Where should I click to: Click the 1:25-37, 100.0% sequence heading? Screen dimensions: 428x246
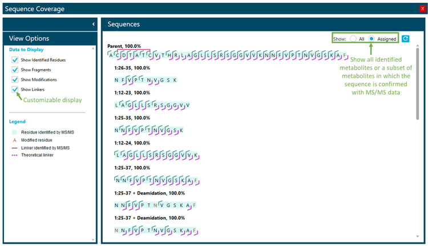click(x=132, y=168)
